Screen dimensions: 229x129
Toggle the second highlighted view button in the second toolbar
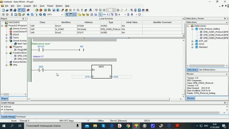[x=71, y=14]
